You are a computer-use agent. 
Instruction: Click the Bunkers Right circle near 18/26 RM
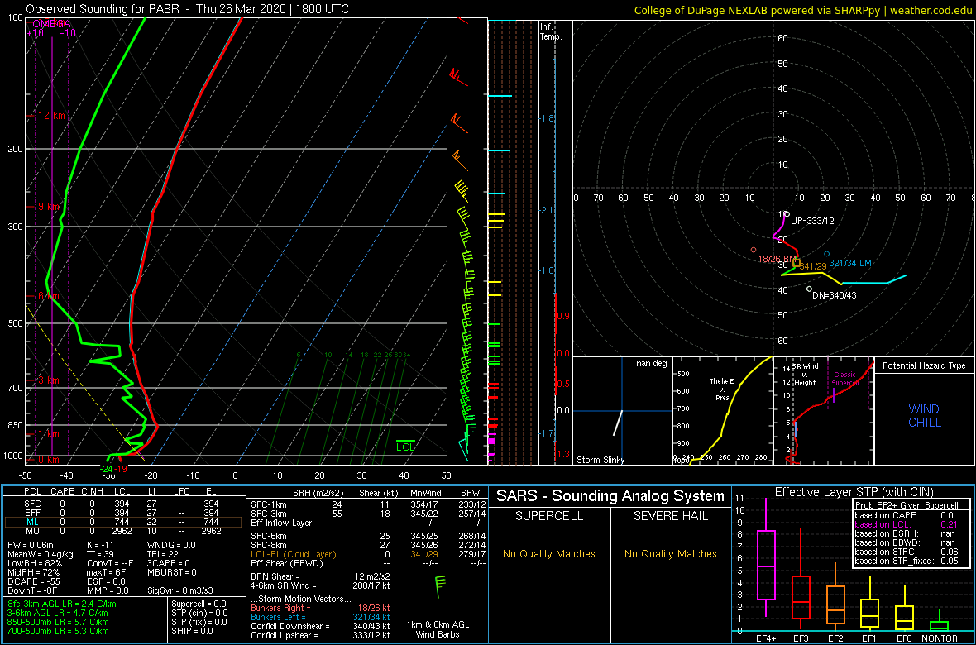(x=754, y=250)
